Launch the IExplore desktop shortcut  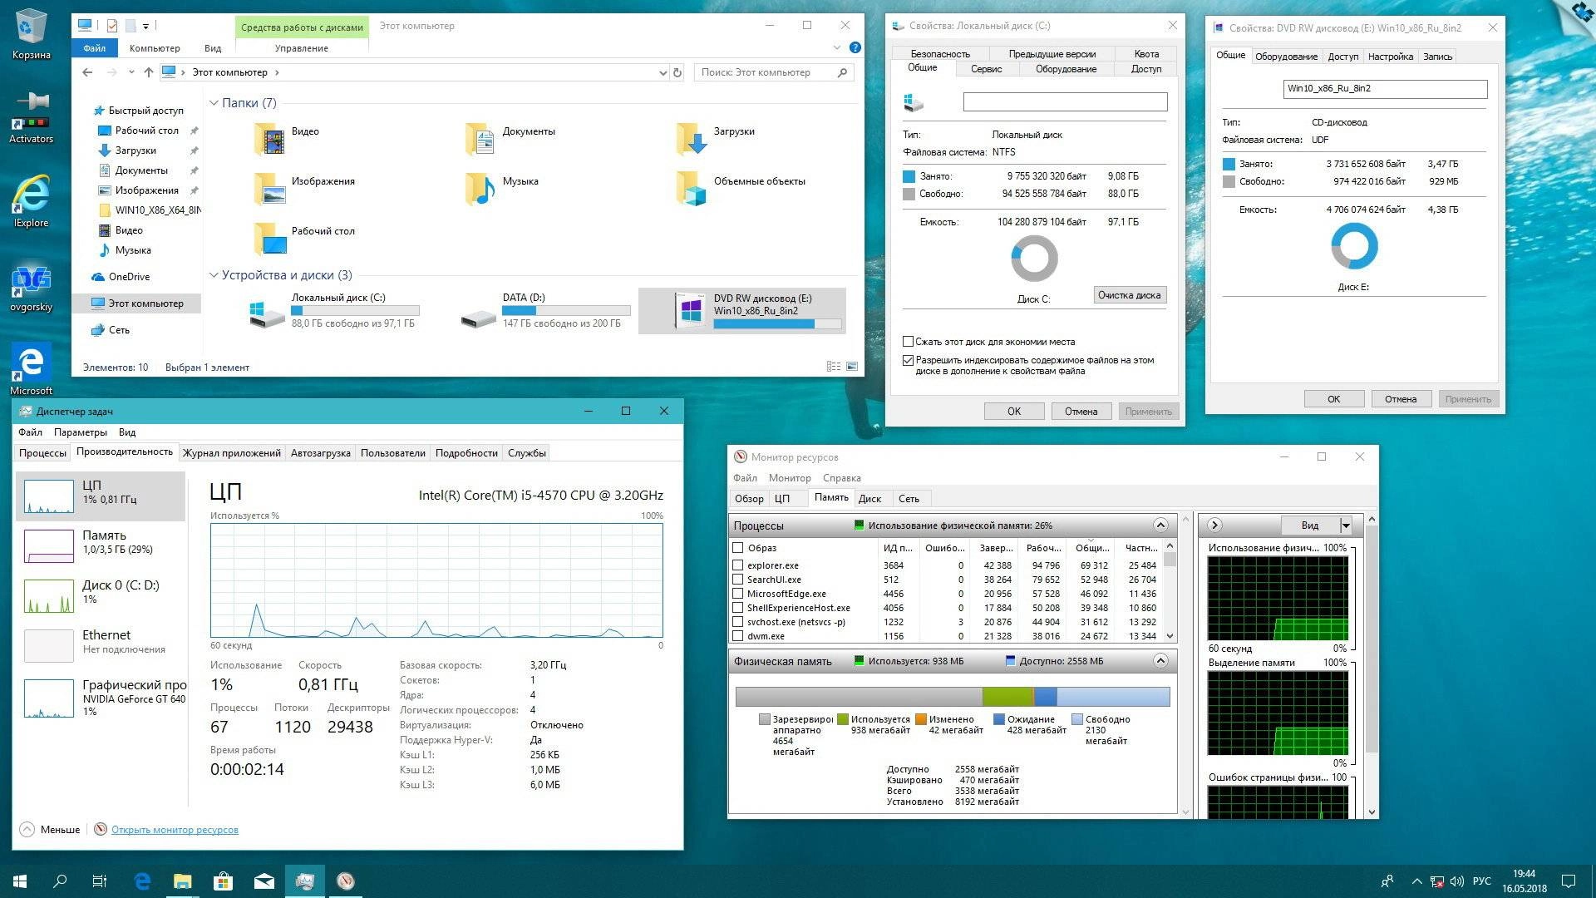pyautogui.click(x=31, y=201)
